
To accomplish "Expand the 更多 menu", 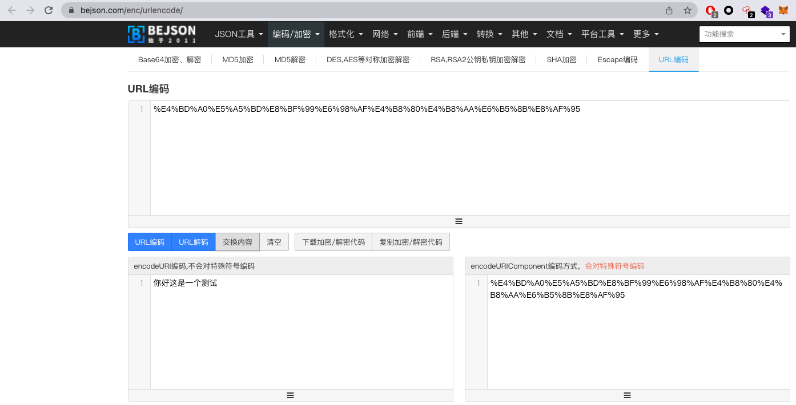I will pyautogui.click(x=646, y=34).
